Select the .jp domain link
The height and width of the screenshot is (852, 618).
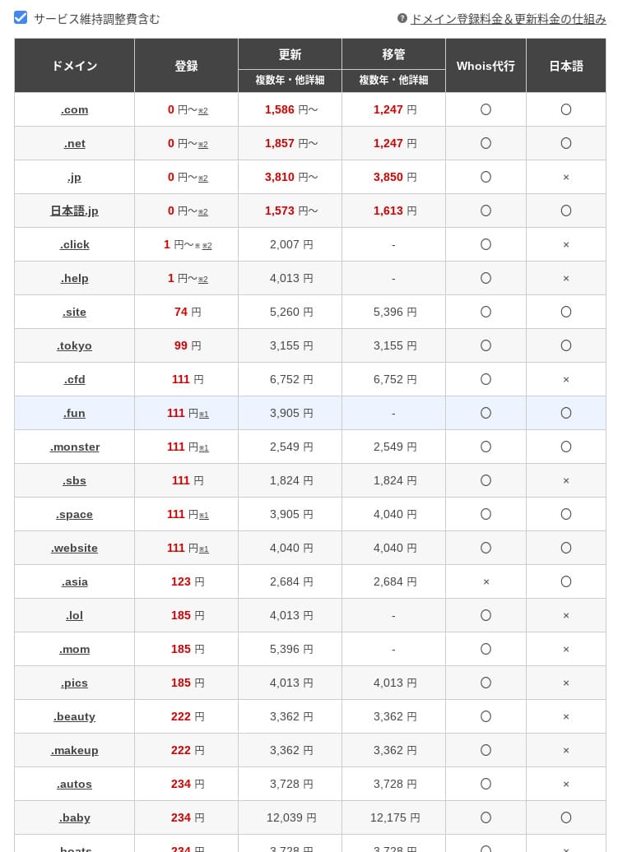click(x=74, y=178)
